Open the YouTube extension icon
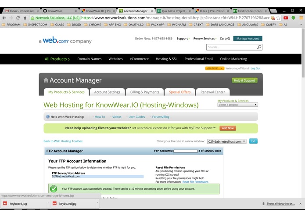Screen dimensions: 305x217 click(x=286, y=18)
